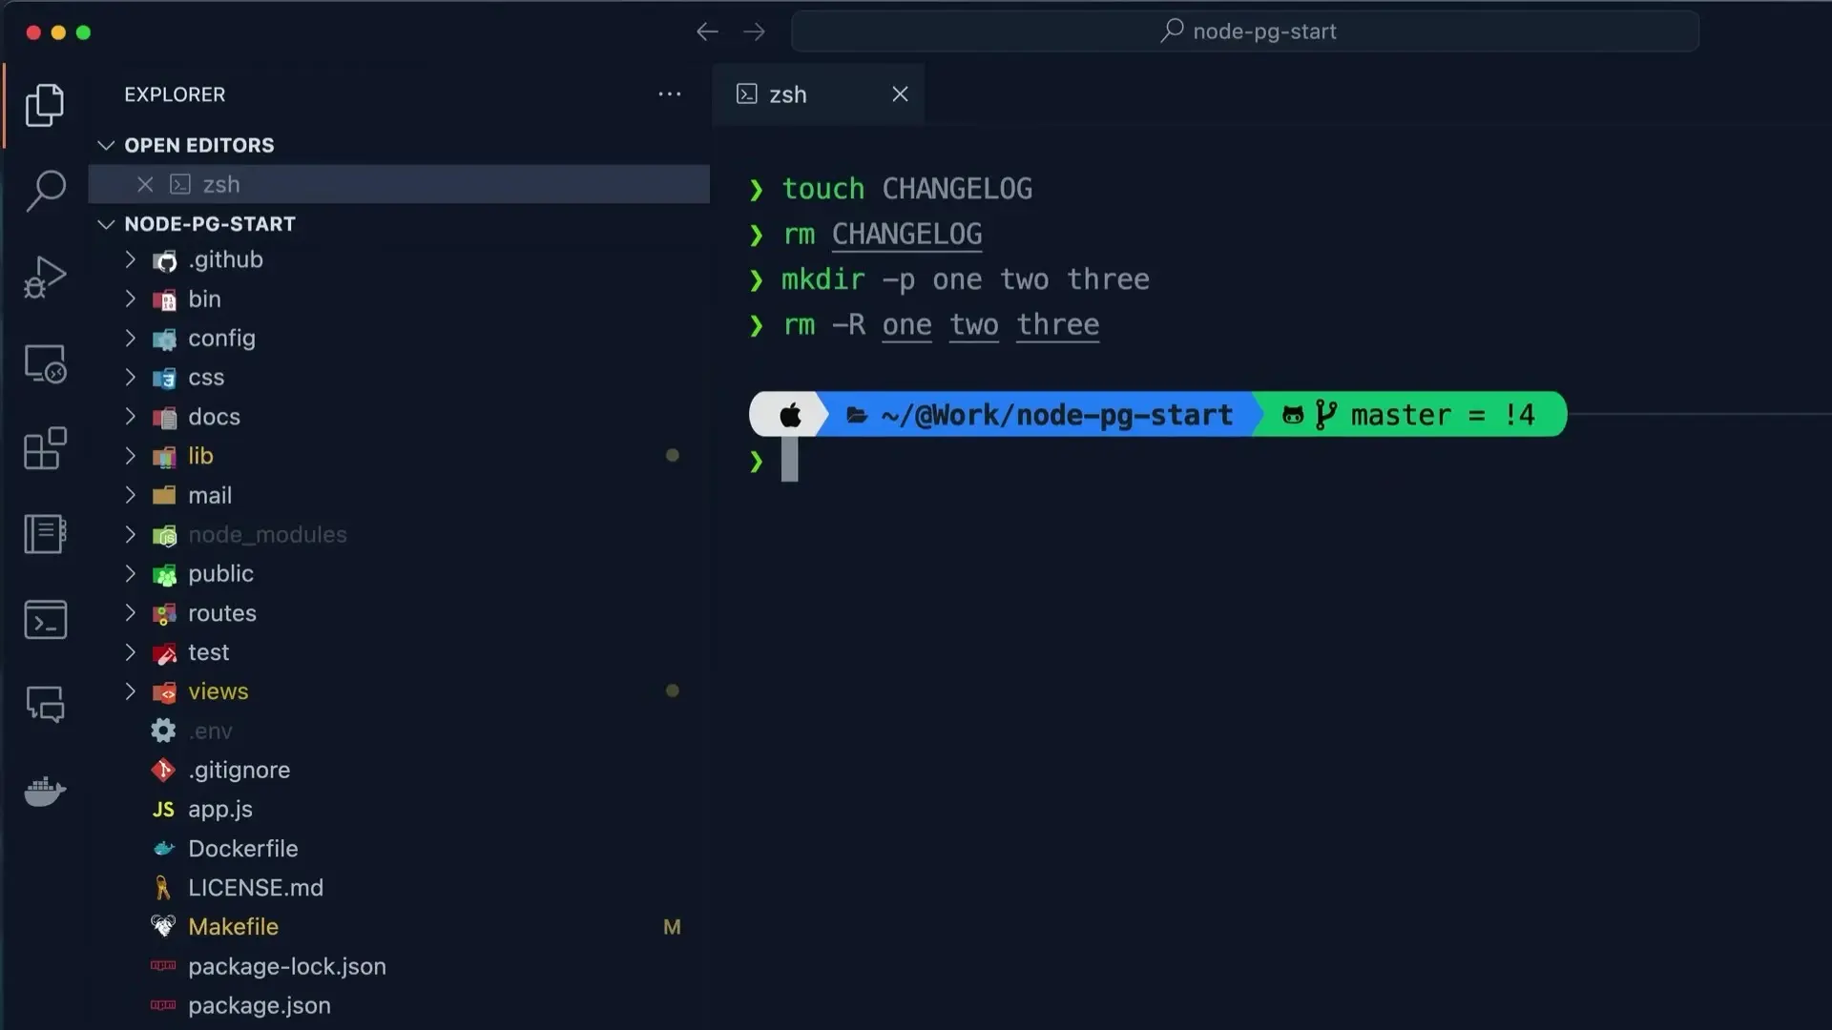
Task: Expand the test folder chevron
Action: (131, 652)
